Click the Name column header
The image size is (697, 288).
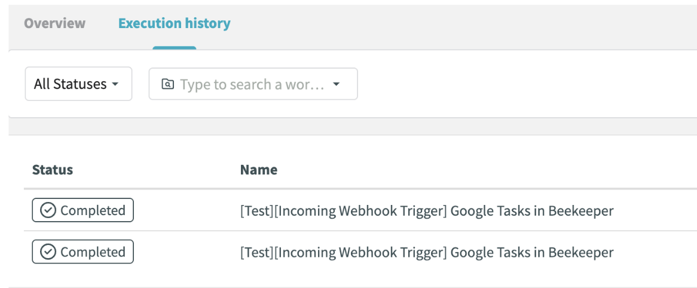coord(258,170)
